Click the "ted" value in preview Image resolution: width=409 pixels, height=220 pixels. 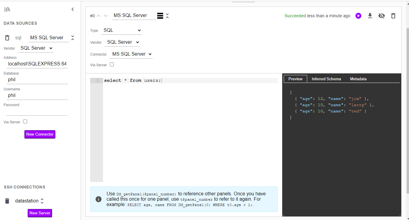click(355, 111)
